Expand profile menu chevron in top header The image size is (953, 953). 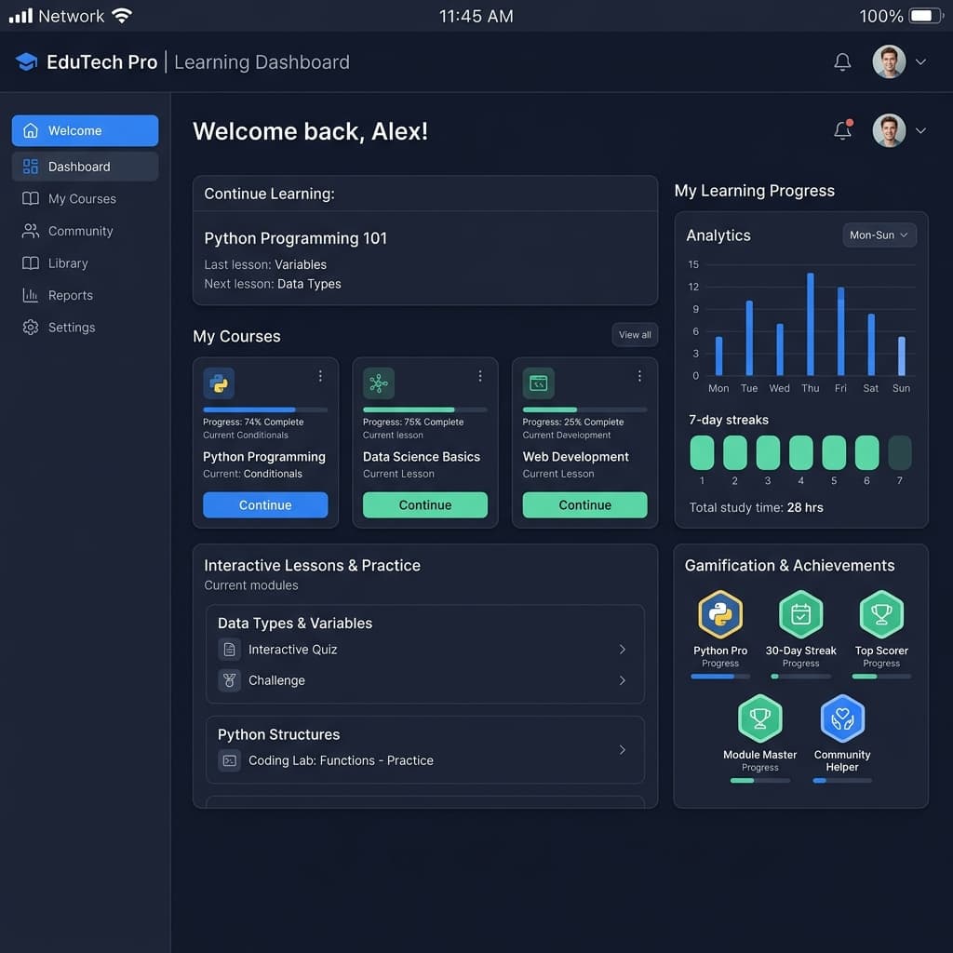coord(920,62)
